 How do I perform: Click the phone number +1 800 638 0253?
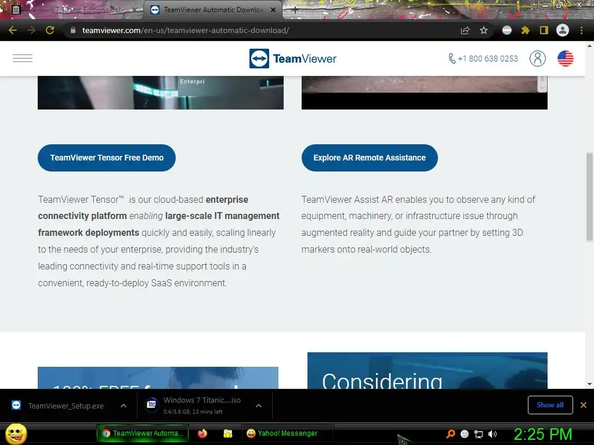[x=483, y=59]
